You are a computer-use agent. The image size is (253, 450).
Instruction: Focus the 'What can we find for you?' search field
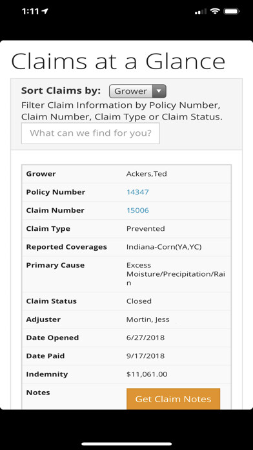pyautogui.click(x=90, y=133)
